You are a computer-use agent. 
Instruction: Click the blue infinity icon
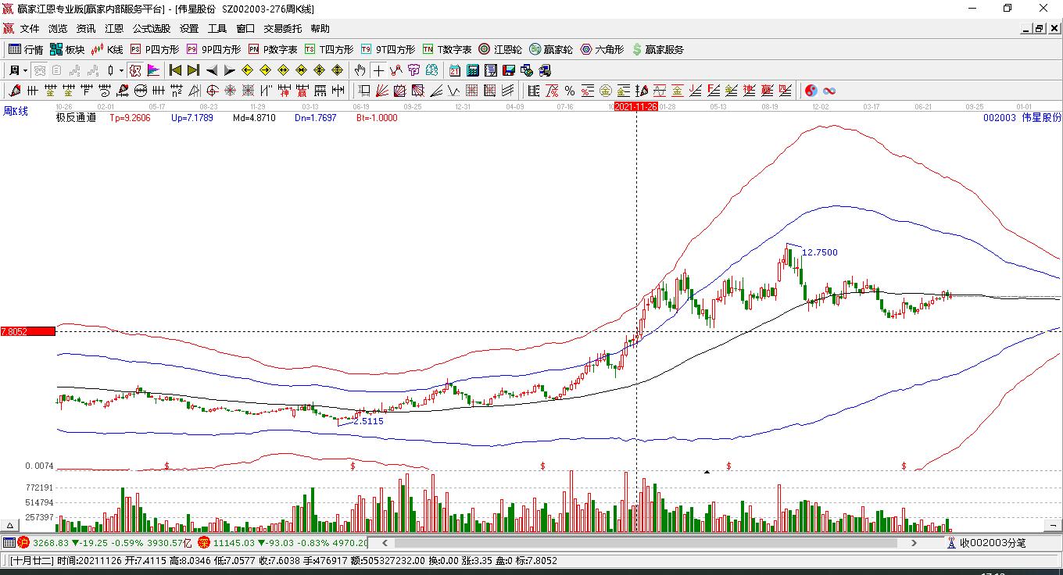pos(829,91)
